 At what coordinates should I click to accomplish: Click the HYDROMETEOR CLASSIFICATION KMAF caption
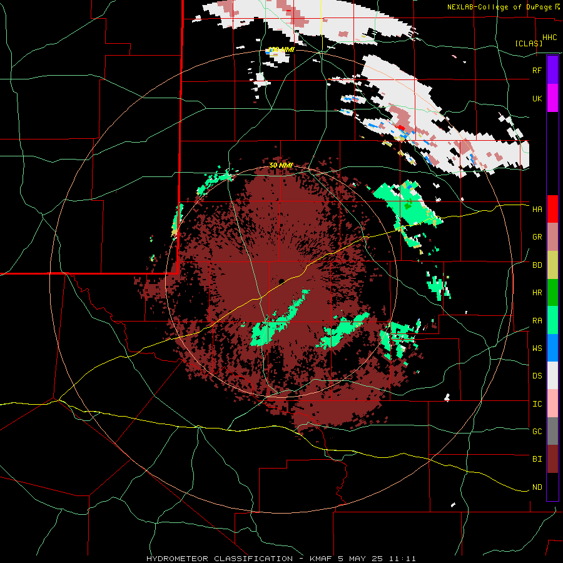[281, 559]
